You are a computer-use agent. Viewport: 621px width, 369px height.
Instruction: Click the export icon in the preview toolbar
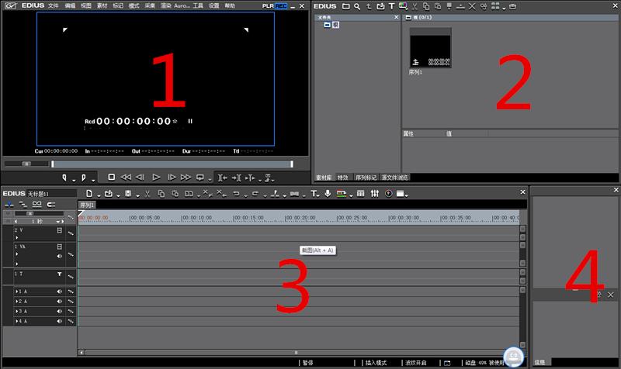click(269, 178)
